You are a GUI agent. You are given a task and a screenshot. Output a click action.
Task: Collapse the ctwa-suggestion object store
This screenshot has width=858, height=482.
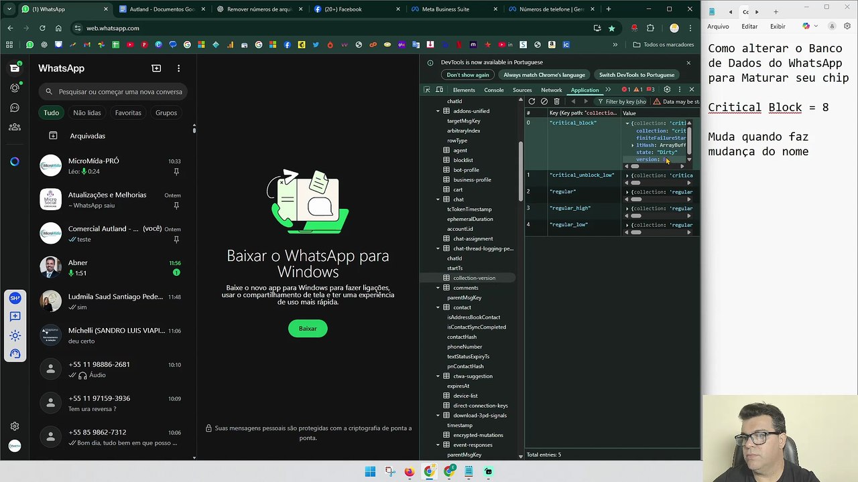438,376
